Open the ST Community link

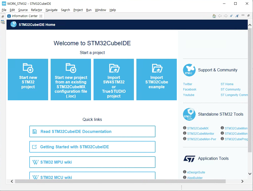click(231, 89)
